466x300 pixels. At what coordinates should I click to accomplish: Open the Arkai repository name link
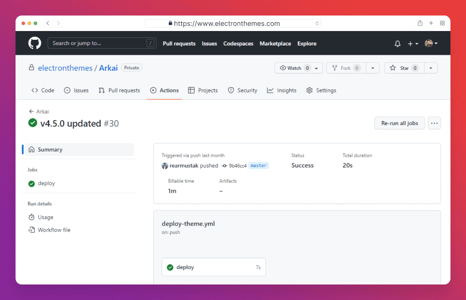point(108,68)
